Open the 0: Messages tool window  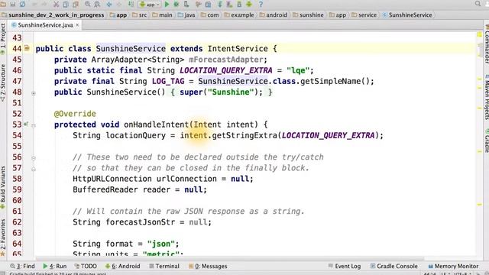pyautogui.click(x=208, y=266)
